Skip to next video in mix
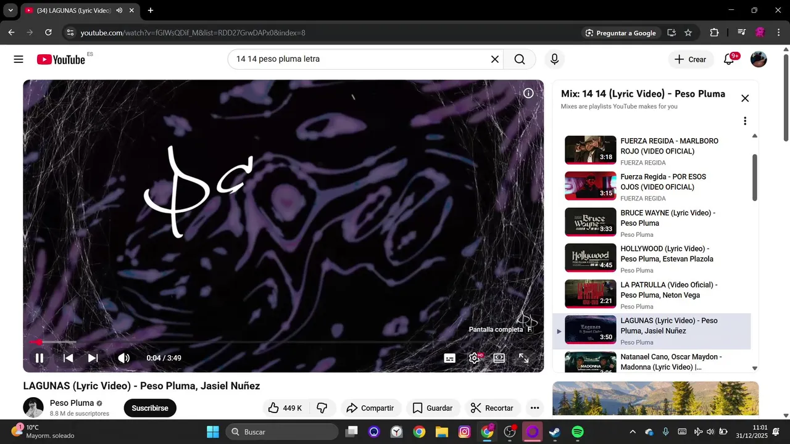Screen dimensions: 790x444 tap(93, 358)
